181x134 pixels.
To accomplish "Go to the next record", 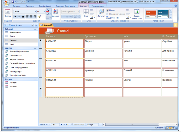I will pos(61,125).
